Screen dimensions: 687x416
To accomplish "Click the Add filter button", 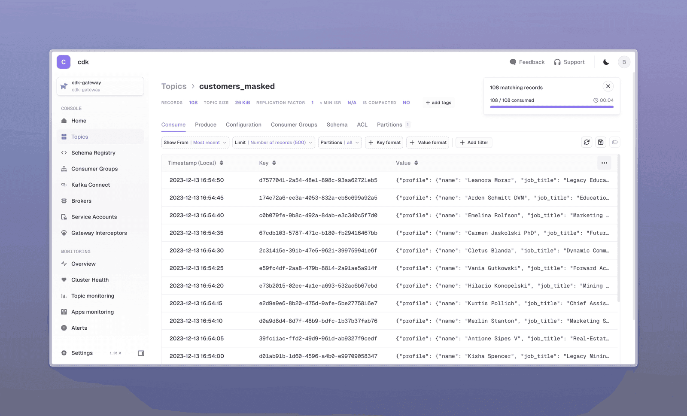I will [x=474, y=143].
